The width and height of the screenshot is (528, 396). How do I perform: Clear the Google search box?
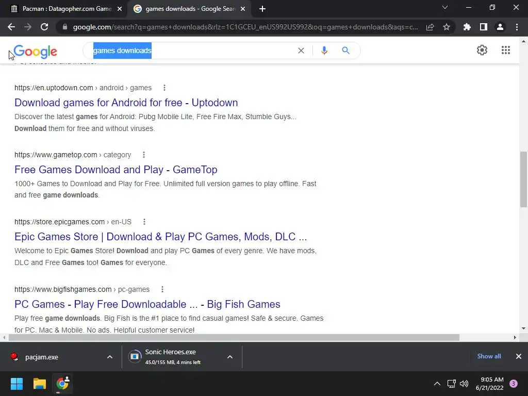(301, 51)
